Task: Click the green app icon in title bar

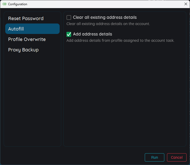Action: pos(4,4)
